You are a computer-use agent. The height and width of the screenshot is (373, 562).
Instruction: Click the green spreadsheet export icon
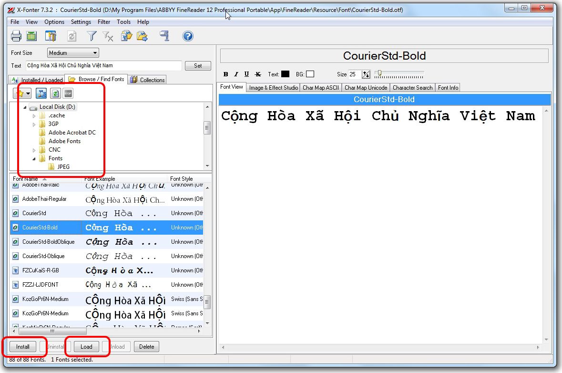[x=32, y=36]
